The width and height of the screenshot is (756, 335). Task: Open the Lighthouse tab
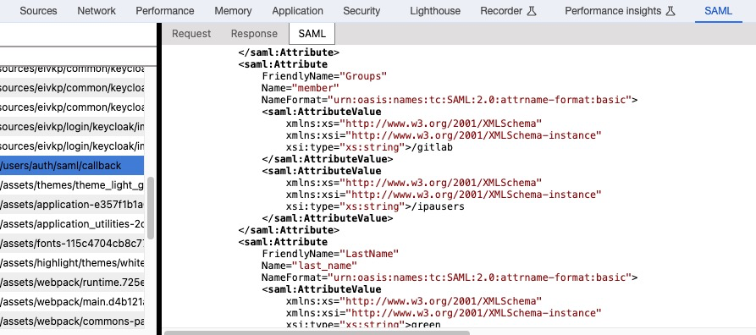435,11
